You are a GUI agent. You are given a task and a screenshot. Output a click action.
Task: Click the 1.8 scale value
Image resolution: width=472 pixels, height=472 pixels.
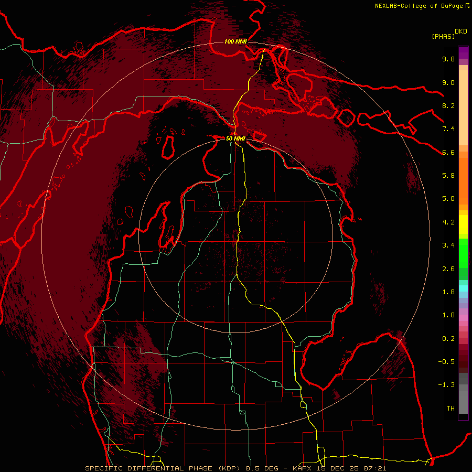point(448,292)
